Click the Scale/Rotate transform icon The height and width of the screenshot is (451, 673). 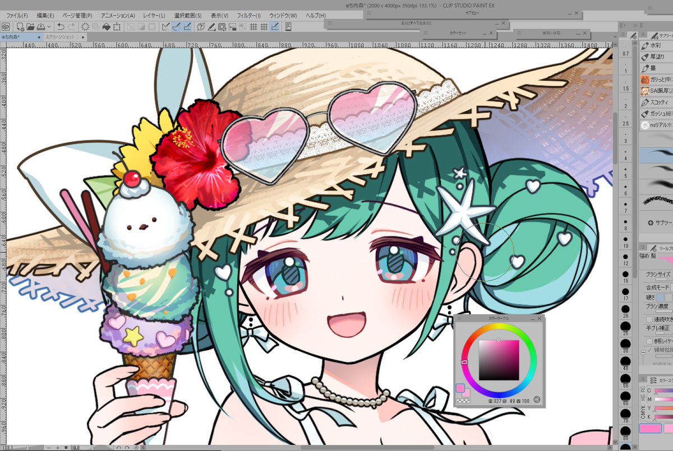pos(117,26)
